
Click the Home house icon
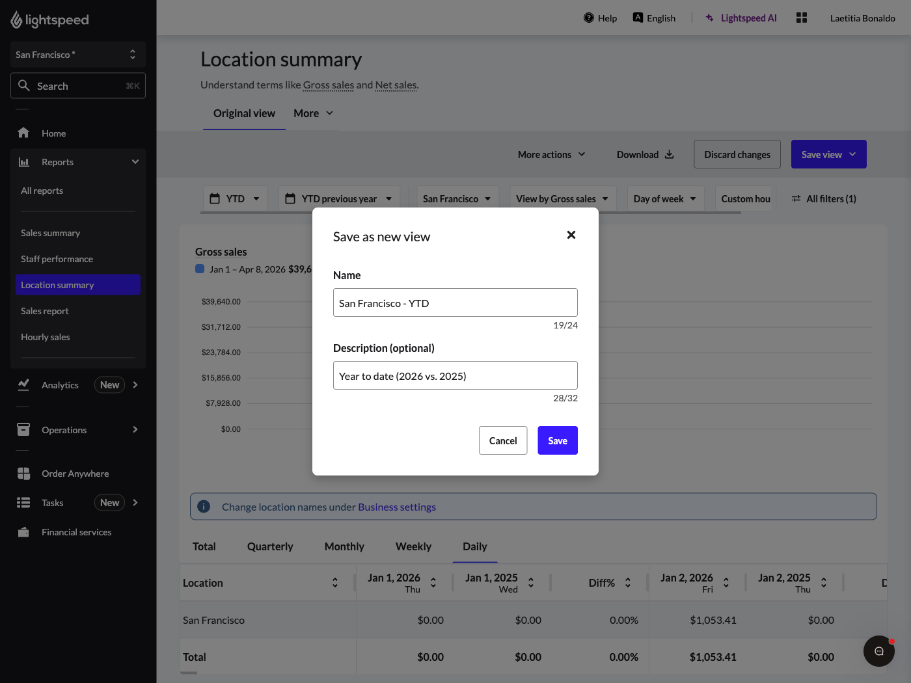23,133
